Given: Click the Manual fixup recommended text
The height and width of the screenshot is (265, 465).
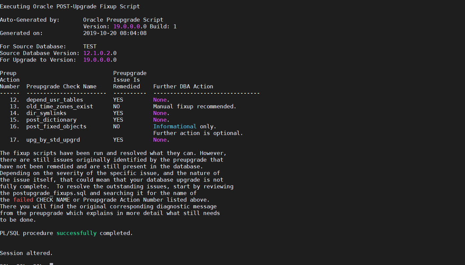Looking at the screenshot, I should [x=195, y=106].
